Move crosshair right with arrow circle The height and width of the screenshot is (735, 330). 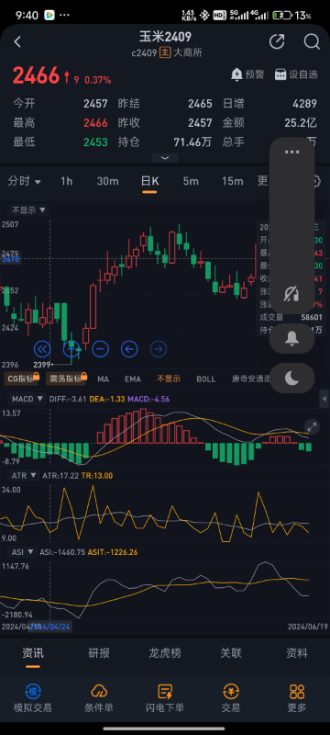click(159, 349)
